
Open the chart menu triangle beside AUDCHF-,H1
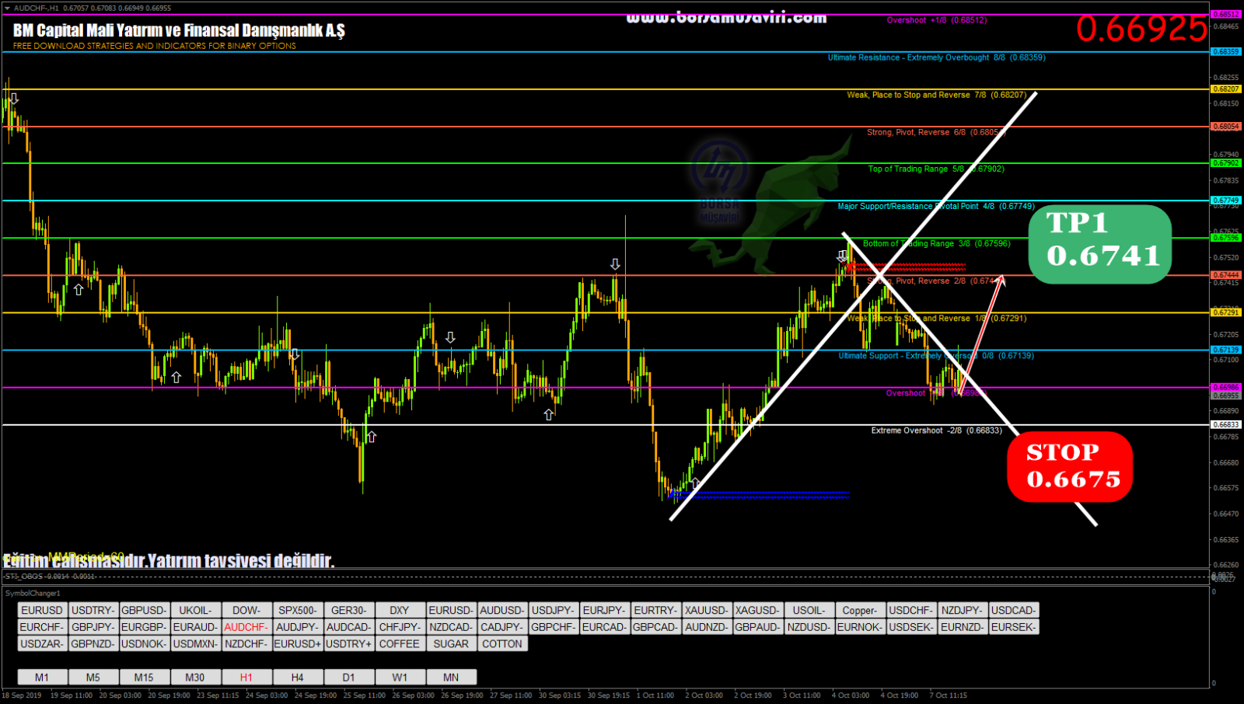7,8
